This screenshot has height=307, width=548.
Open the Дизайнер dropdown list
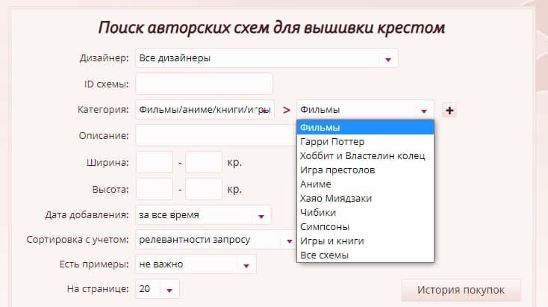coord(267,58)
